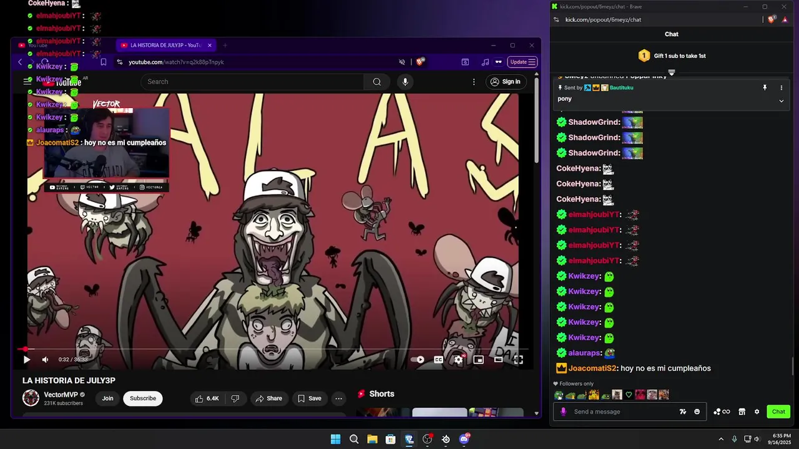
Task: Open Brave Shields icon in Kick window
Action: [x=772, y=19]
